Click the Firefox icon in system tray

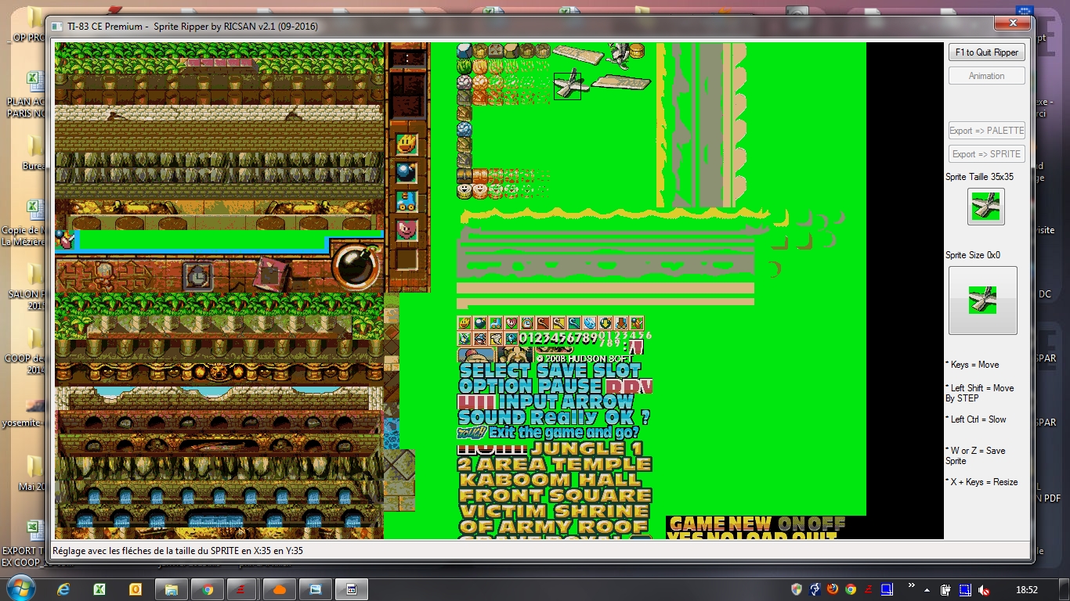coord(833,589)
